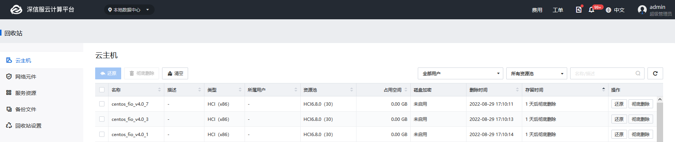Click the 清空 button
The width and height of the screenshot is (675, 142).
(175, 73)
